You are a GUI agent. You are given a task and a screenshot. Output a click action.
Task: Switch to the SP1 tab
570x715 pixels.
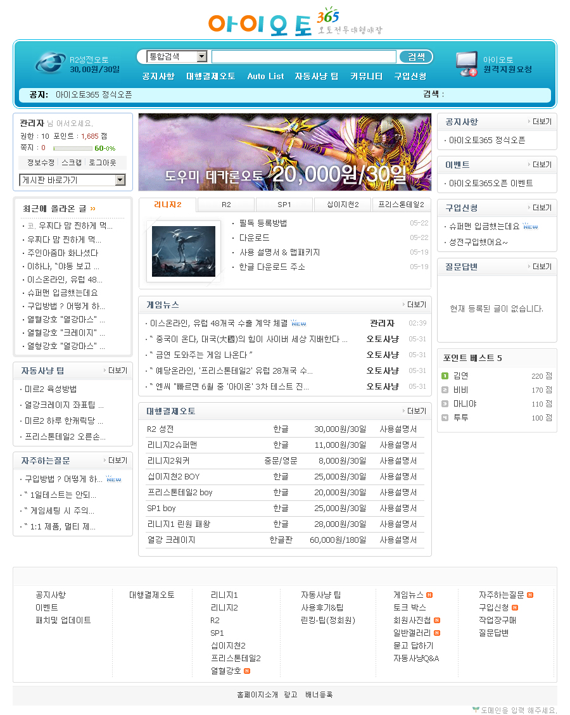pyautogui.click(x=284, y=205)
